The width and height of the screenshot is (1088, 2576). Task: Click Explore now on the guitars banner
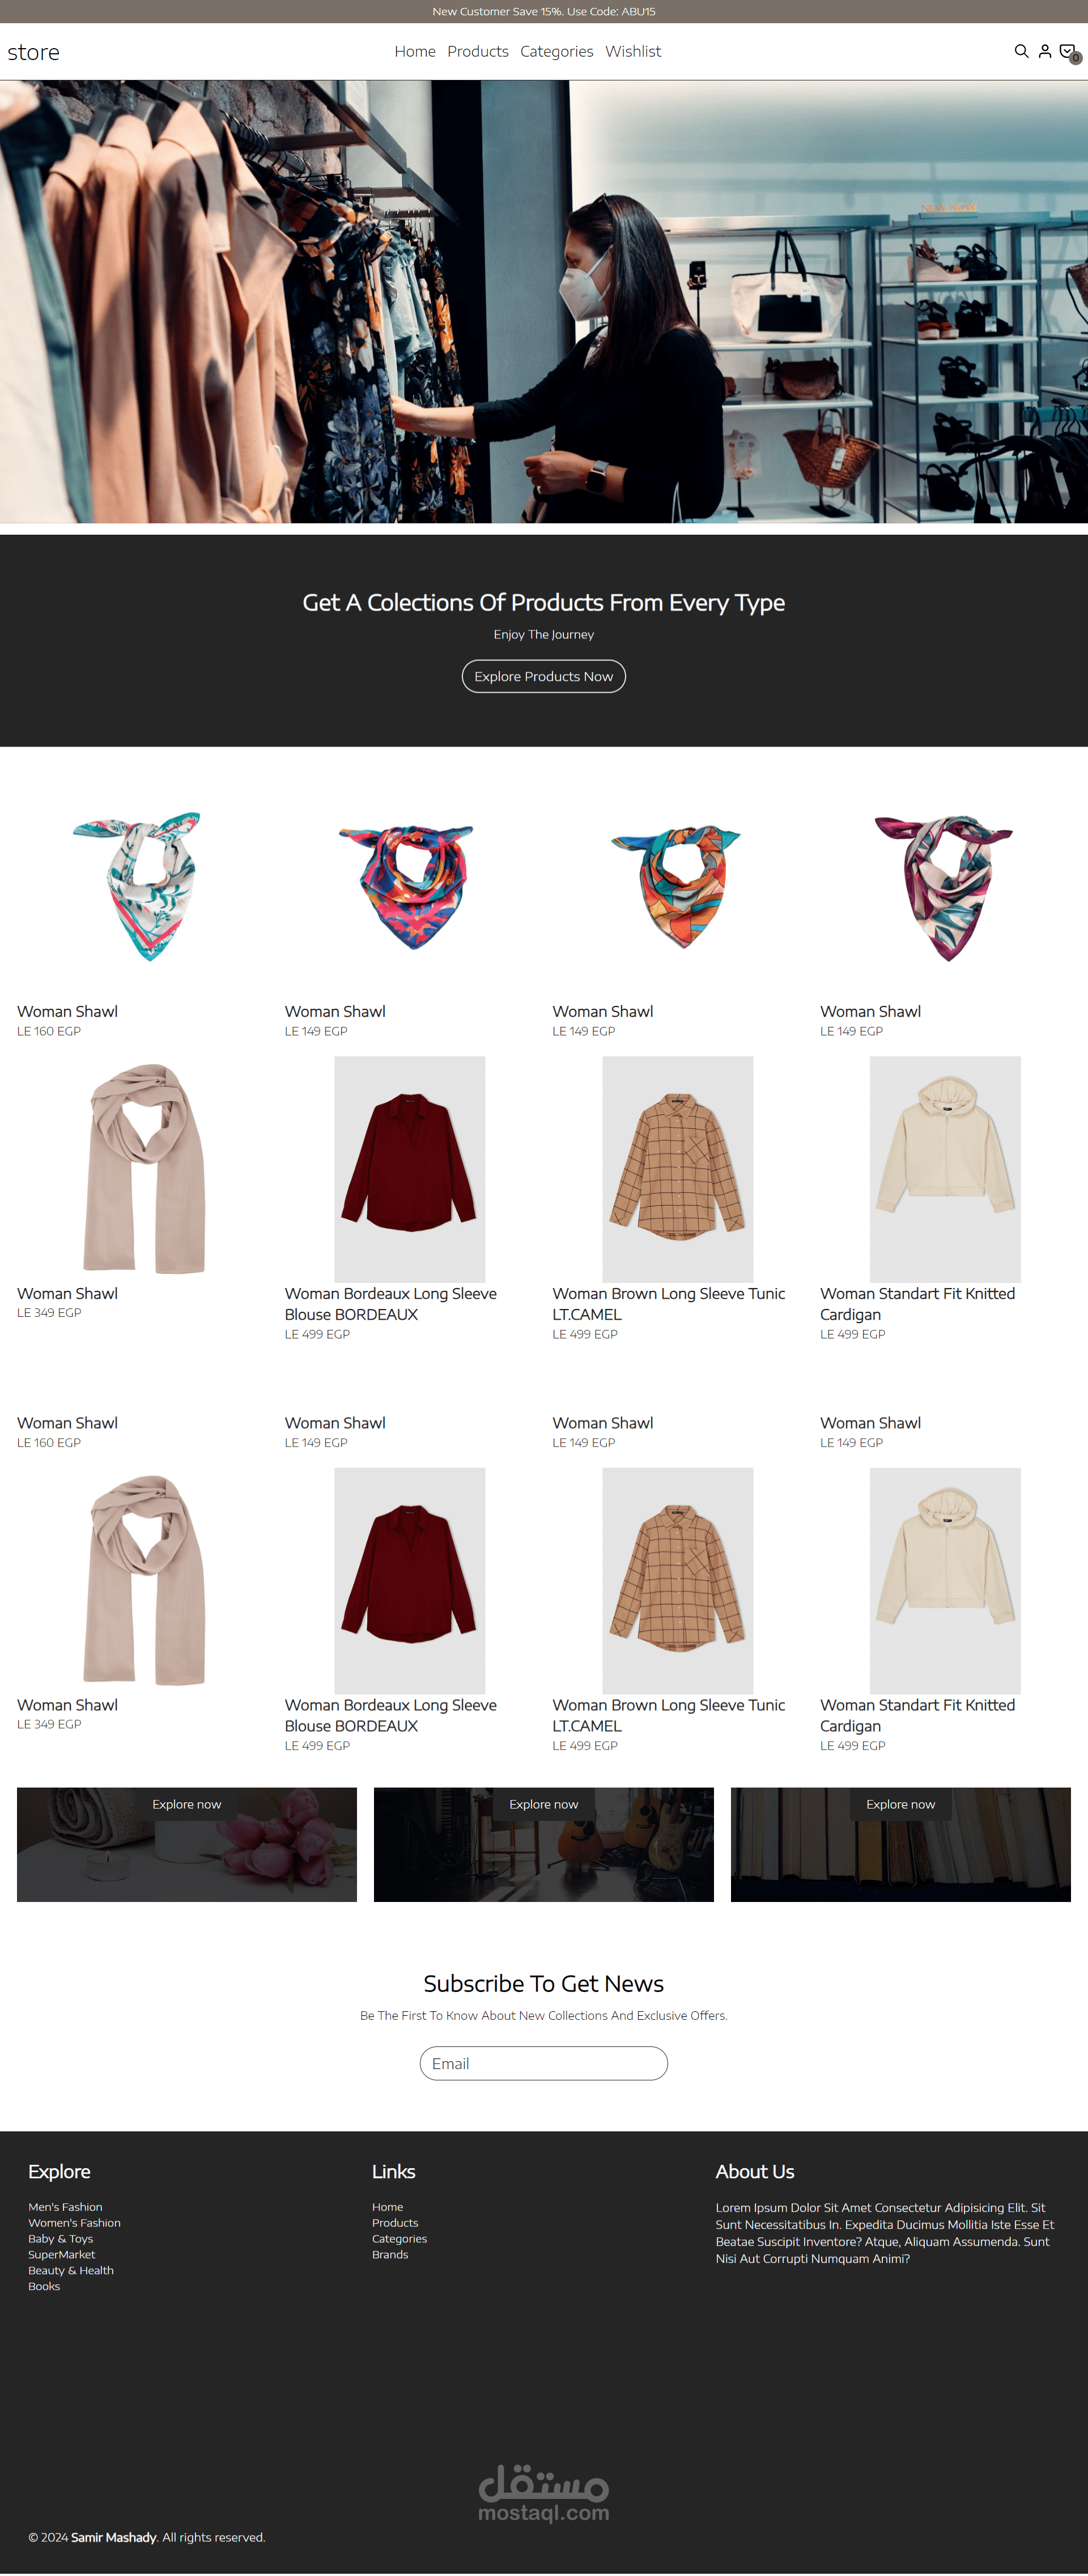click(x=543, y=1804)
